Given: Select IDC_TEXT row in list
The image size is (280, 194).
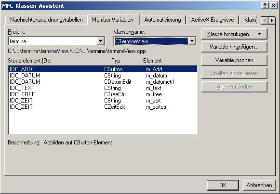Looking at the screenshot, I should (103, 88).
